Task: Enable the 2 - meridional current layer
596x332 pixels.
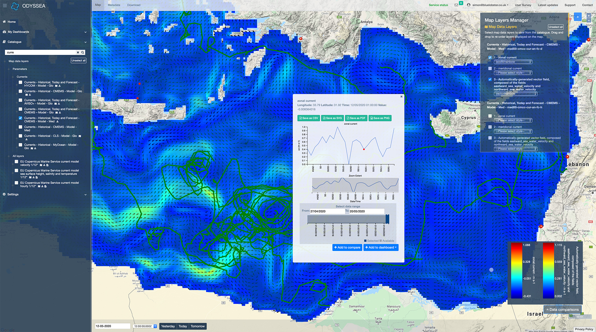Action: click(x=490, y=69)
